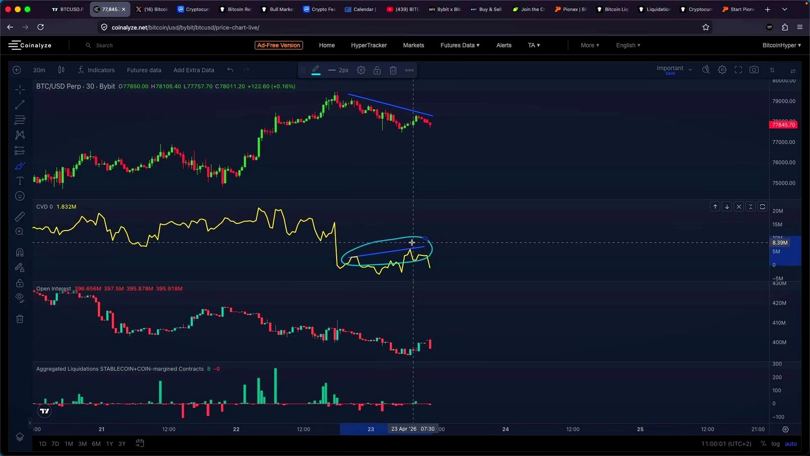Open the go to date calendar
Image resolution: width=810 pixels, height=456 pixels.
click(140, 443)
